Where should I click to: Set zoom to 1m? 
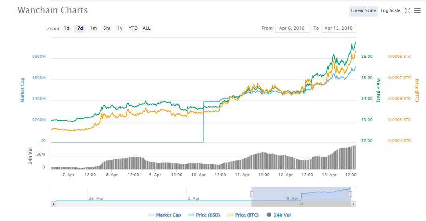point(93,28)
